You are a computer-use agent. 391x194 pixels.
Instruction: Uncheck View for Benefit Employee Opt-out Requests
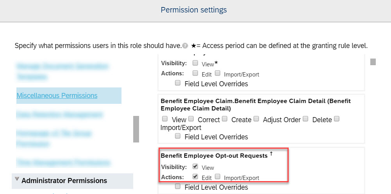(195, 166)
